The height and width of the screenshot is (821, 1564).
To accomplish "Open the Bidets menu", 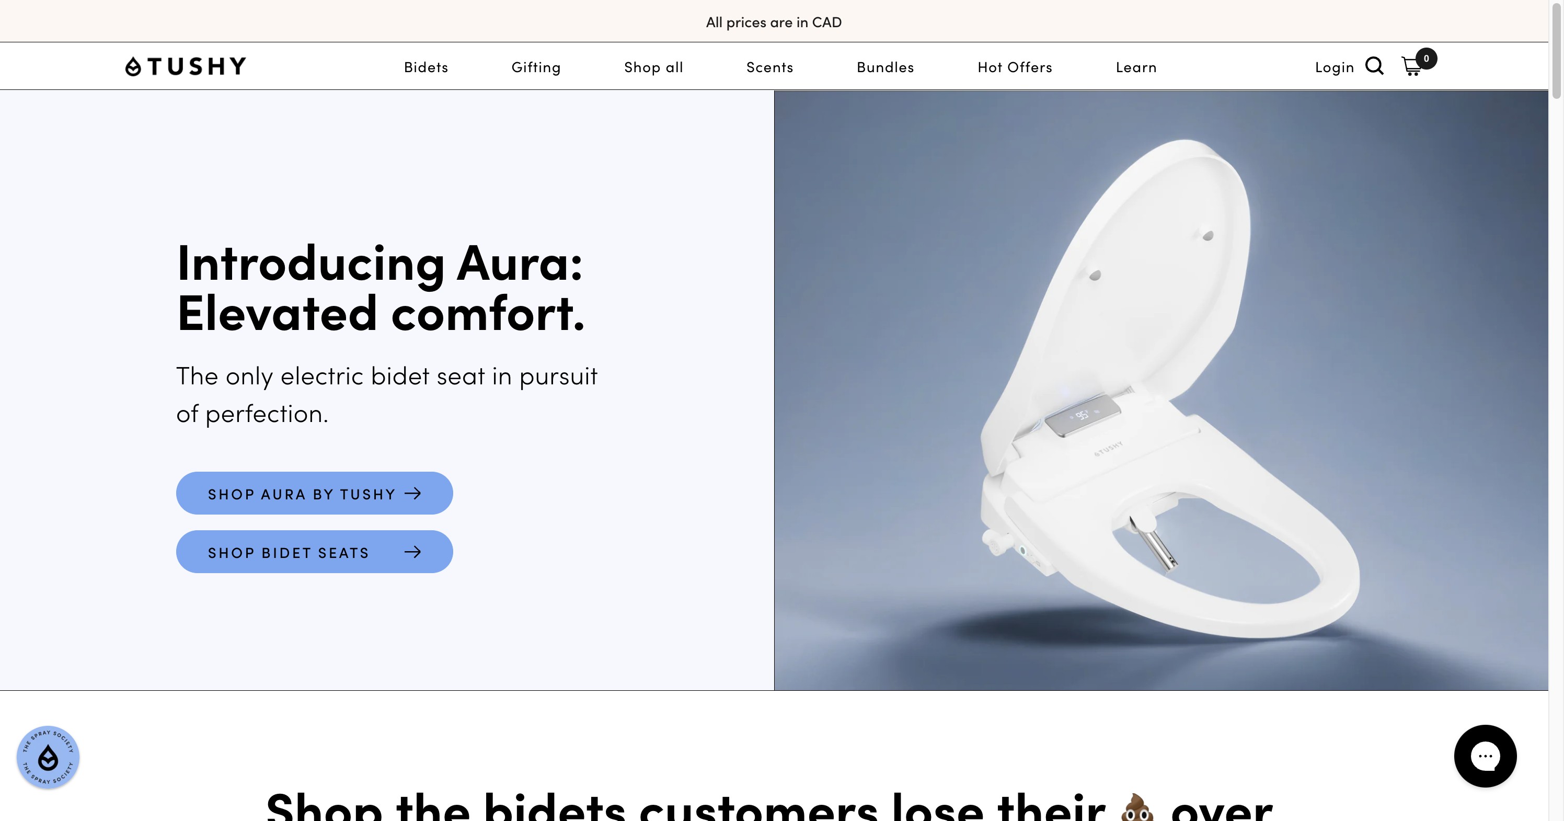I will pos(426,67).
